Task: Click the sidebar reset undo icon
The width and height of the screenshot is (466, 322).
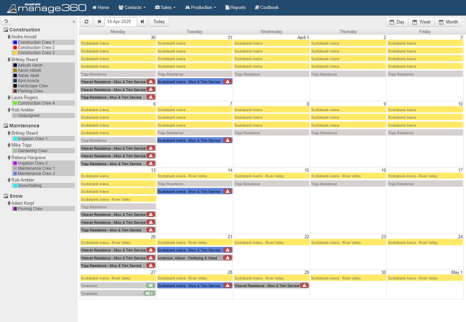Action: [6, 21]
